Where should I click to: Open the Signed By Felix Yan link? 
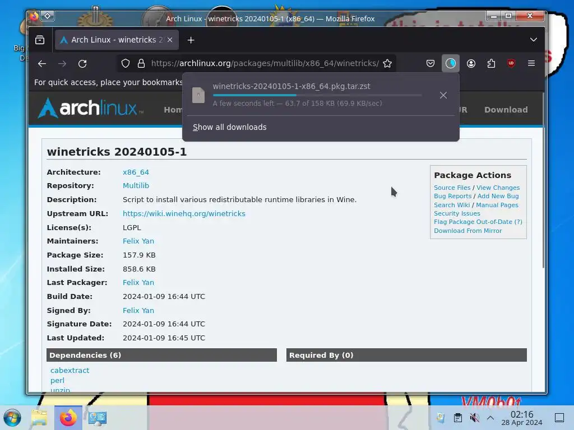[x=138, y=310]
